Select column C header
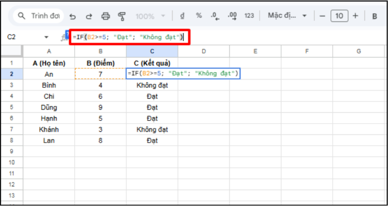The height and width of the screenshot is (206, 388). click(x=152, y=51)
